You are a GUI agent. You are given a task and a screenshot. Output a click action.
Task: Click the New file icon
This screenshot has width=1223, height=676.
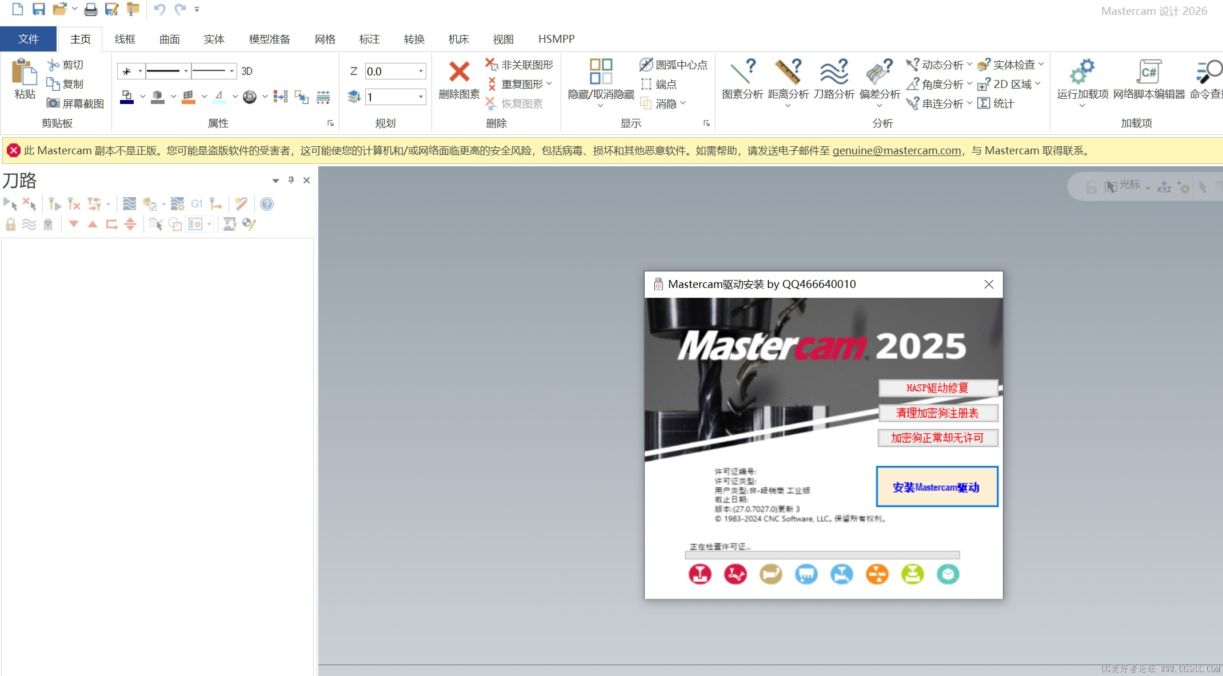point(18,9)
